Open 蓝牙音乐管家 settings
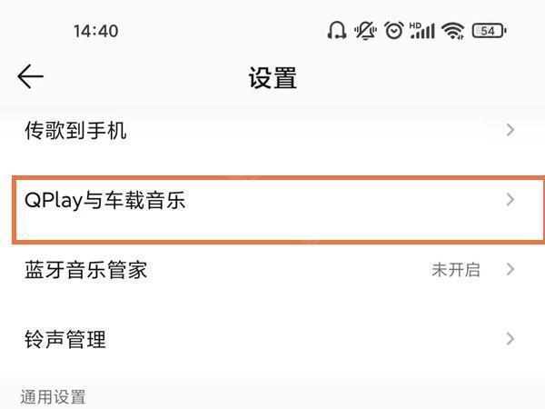Image resolution: width=545 pixels, height=409 pixels. 85,269
